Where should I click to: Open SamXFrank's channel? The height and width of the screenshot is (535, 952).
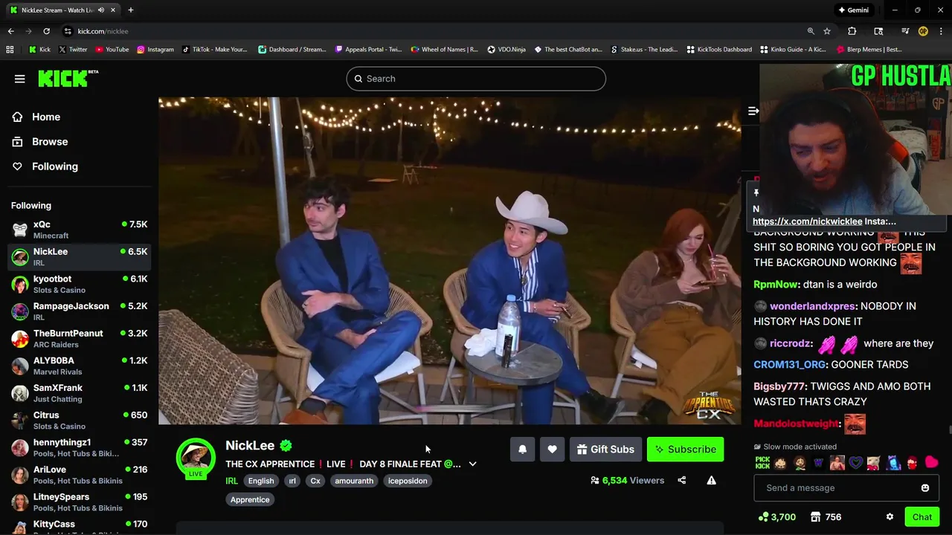tap(79, 393)
